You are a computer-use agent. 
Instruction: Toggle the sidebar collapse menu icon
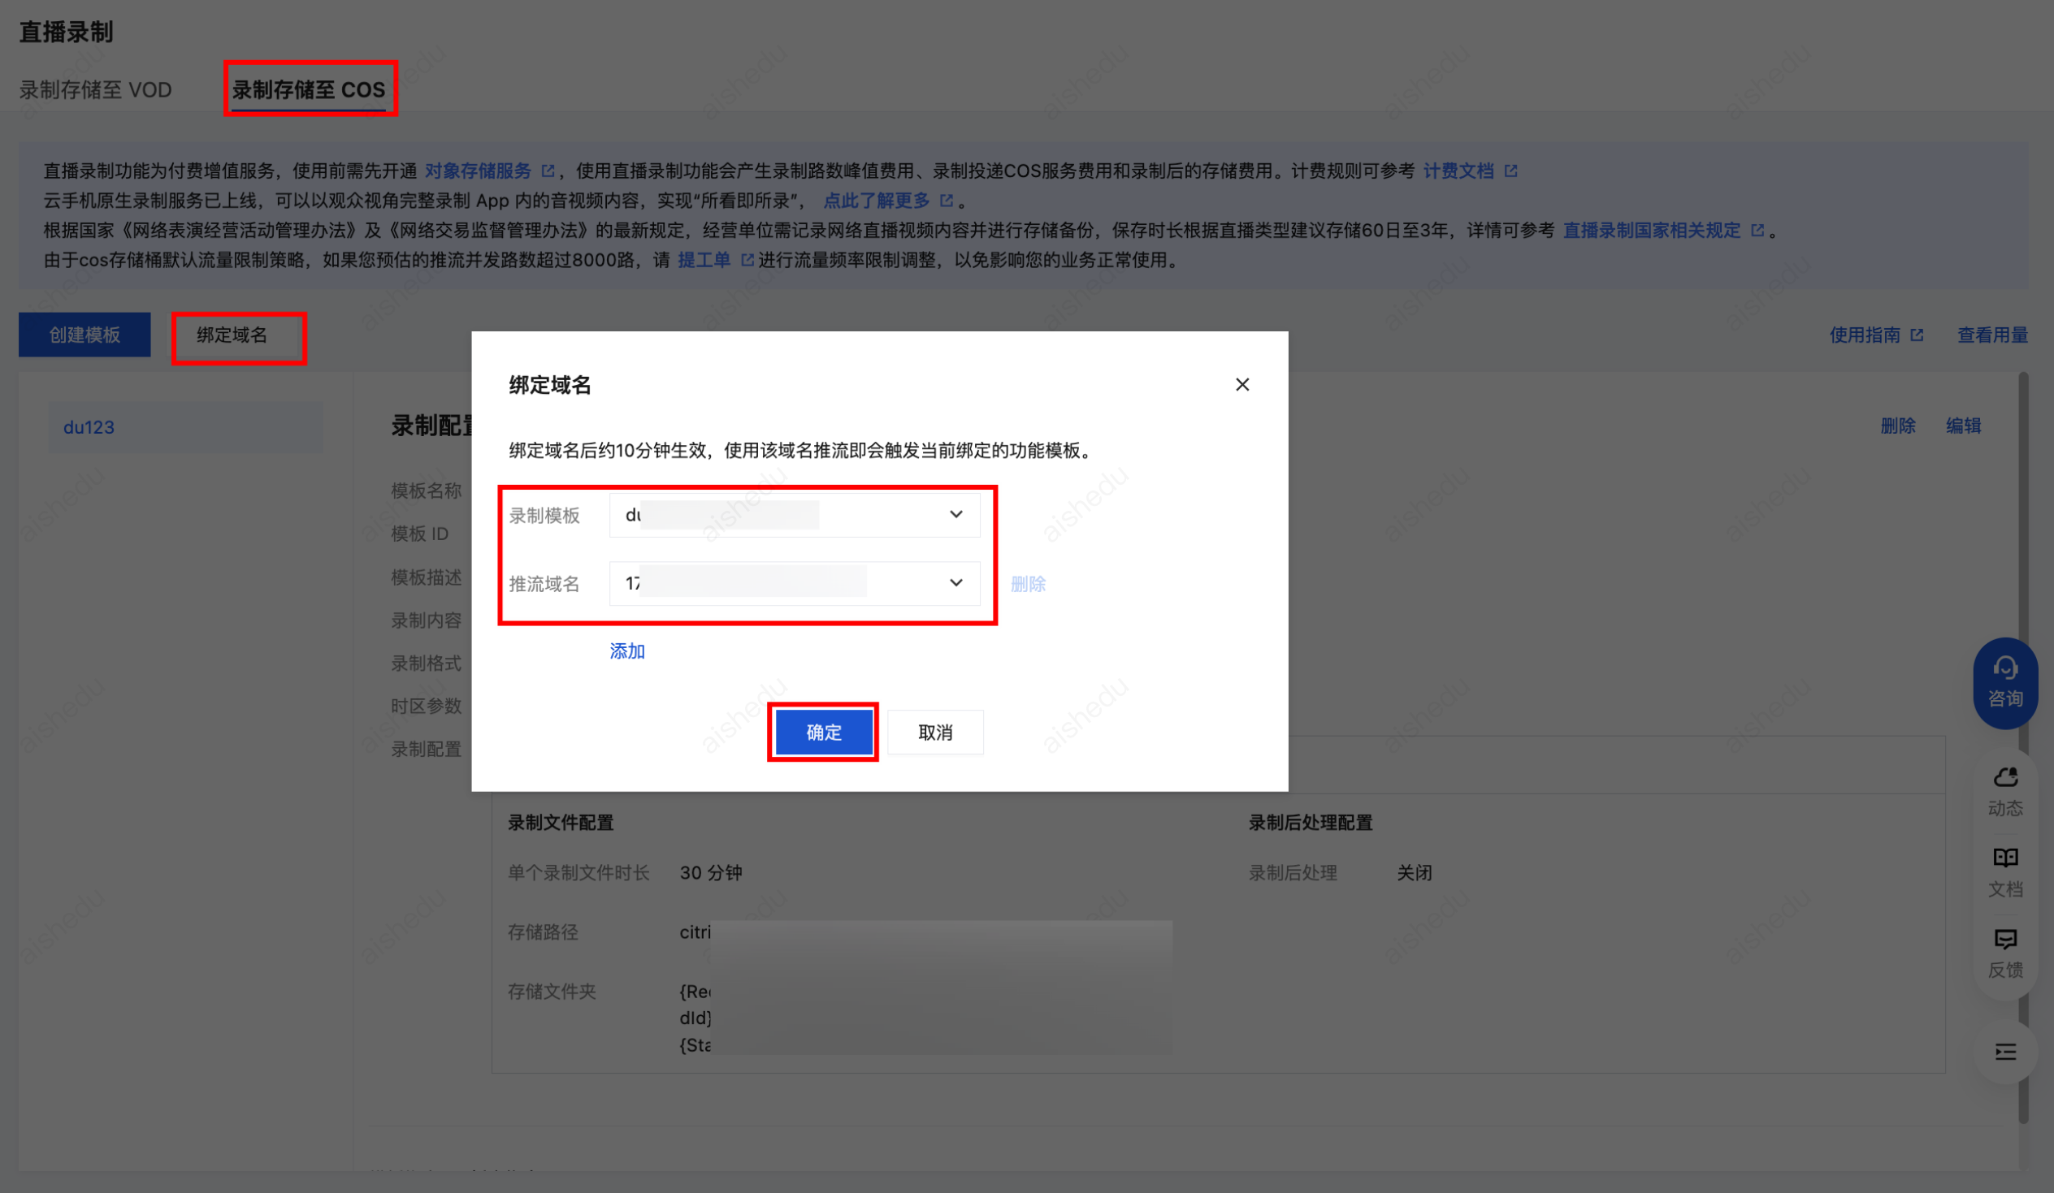point(2004,1051)
